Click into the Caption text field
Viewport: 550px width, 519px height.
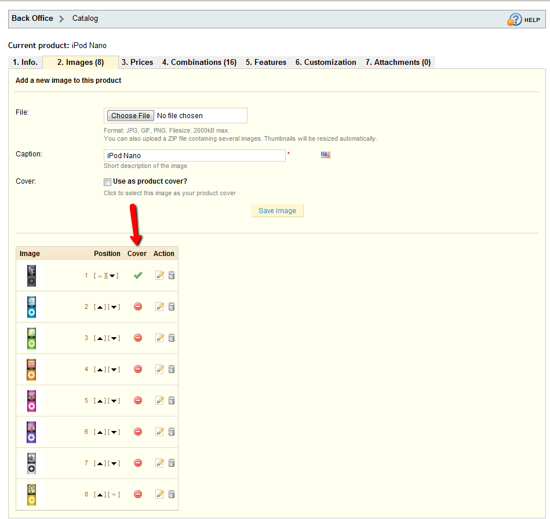(195, 155)
